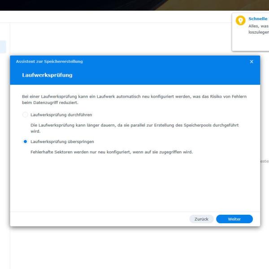The width and height of the screenshot is (269, 269).
Task: Click the 'Die Laufwerksprüfung kann länger dauern' description
Action: [x=134, y=128]
